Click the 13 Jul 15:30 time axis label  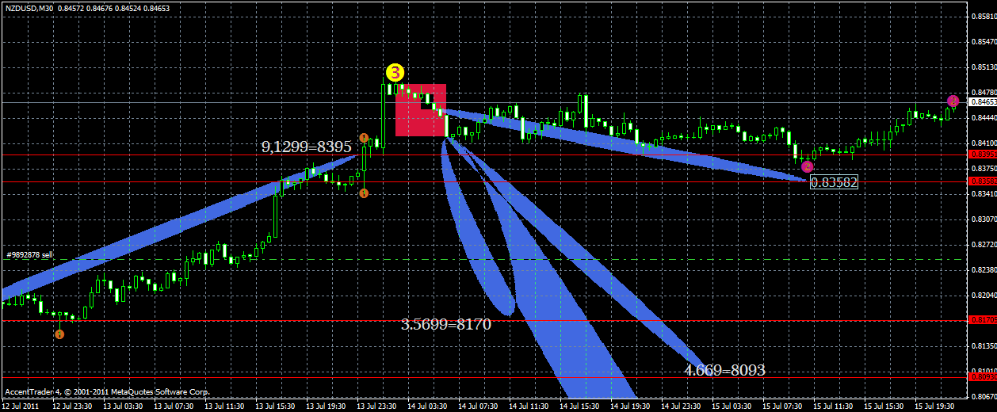click(277, 406)
